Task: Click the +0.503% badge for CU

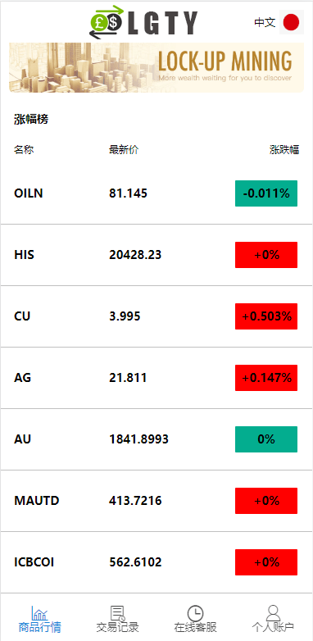Action: coord(266,316)
